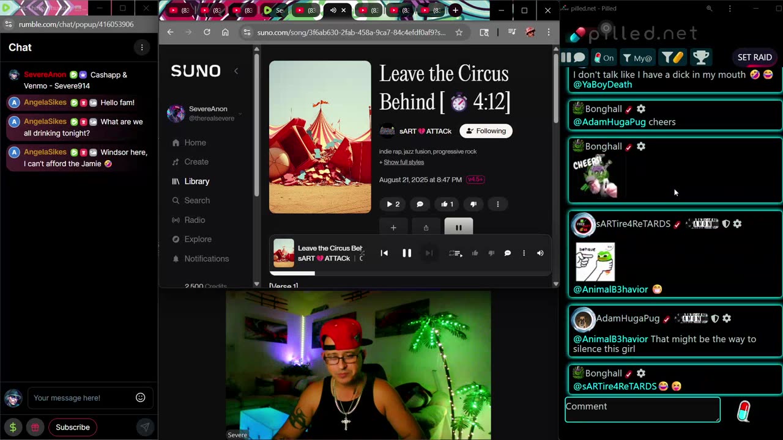Click SET RAID
The width and height of the screenshot is (783, 440).
(x=754, y=57)
